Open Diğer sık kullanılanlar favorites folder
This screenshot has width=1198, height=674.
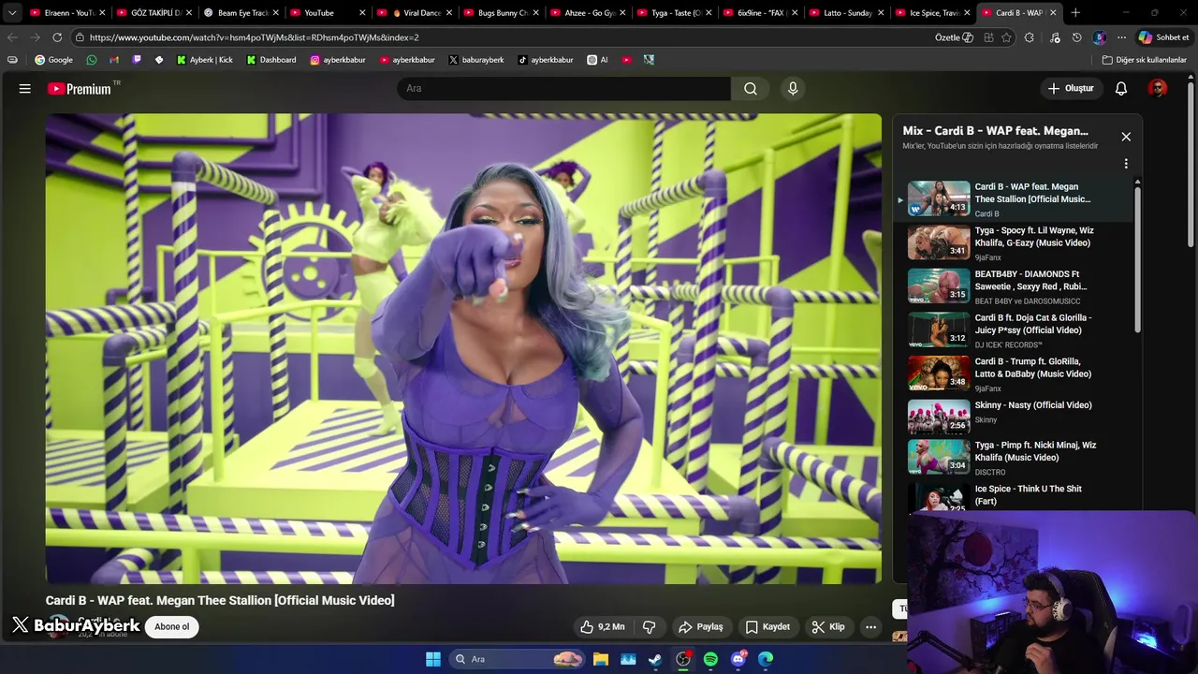(x=1144, y=60)
